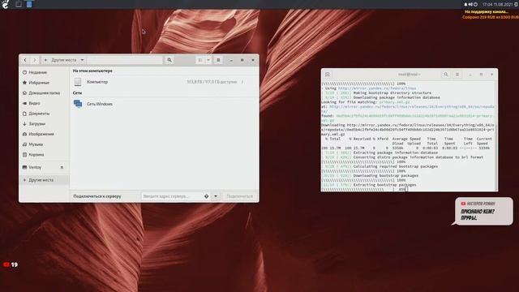Go back in the file manager
Image resolution: width=519 pixels, height=292 pixels.
click(25, 60)
